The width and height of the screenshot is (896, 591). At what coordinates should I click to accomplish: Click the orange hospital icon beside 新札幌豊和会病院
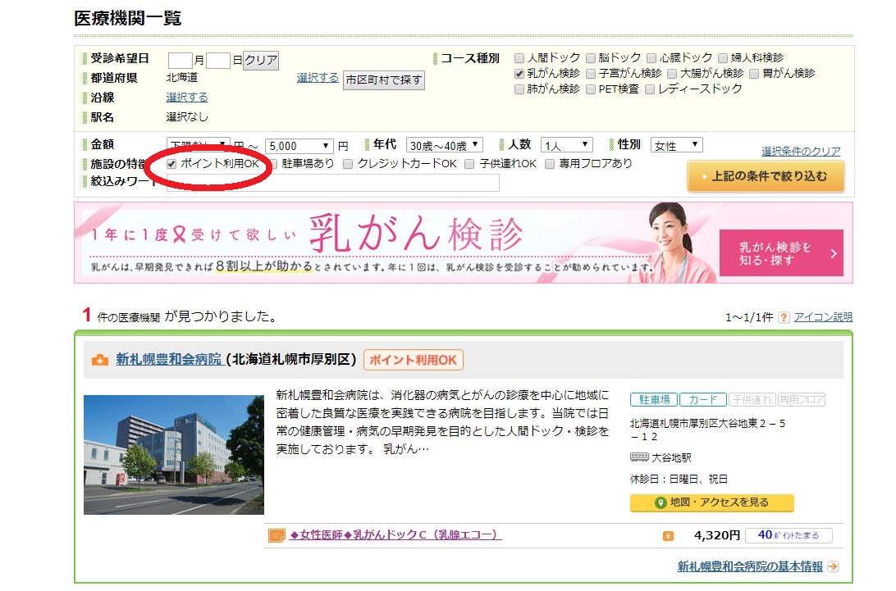[x=100, y=360]
